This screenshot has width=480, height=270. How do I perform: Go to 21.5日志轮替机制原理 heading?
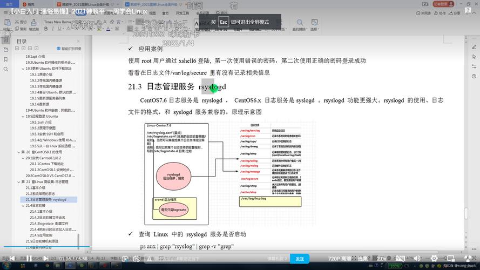(x=42, y=241)
